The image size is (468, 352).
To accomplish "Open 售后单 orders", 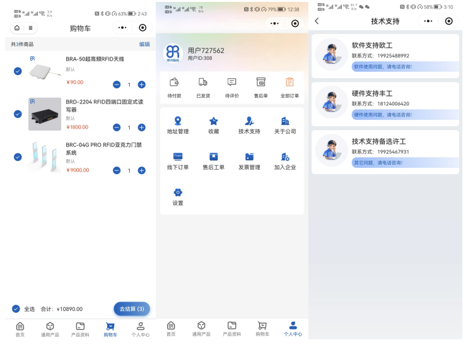I will (261, 88).
